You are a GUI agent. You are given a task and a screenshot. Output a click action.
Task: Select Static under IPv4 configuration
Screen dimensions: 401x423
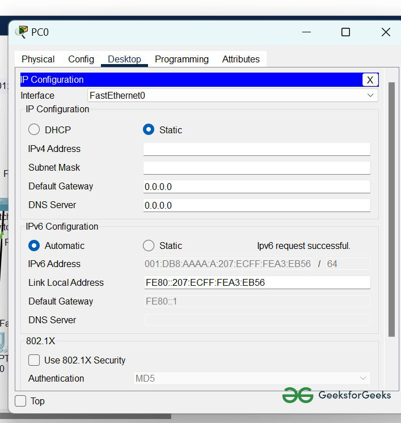pyautogui.click(x=149, y=130)
